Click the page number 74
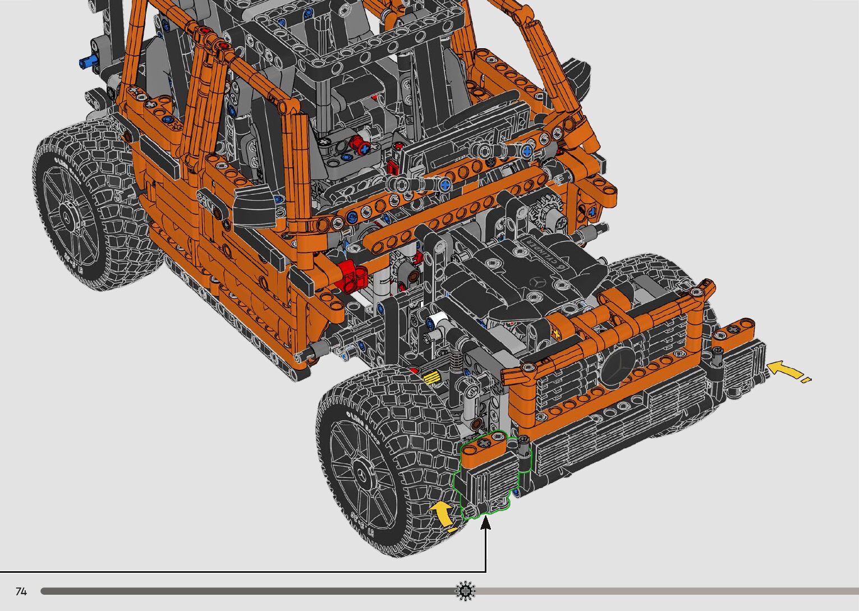 21,591
